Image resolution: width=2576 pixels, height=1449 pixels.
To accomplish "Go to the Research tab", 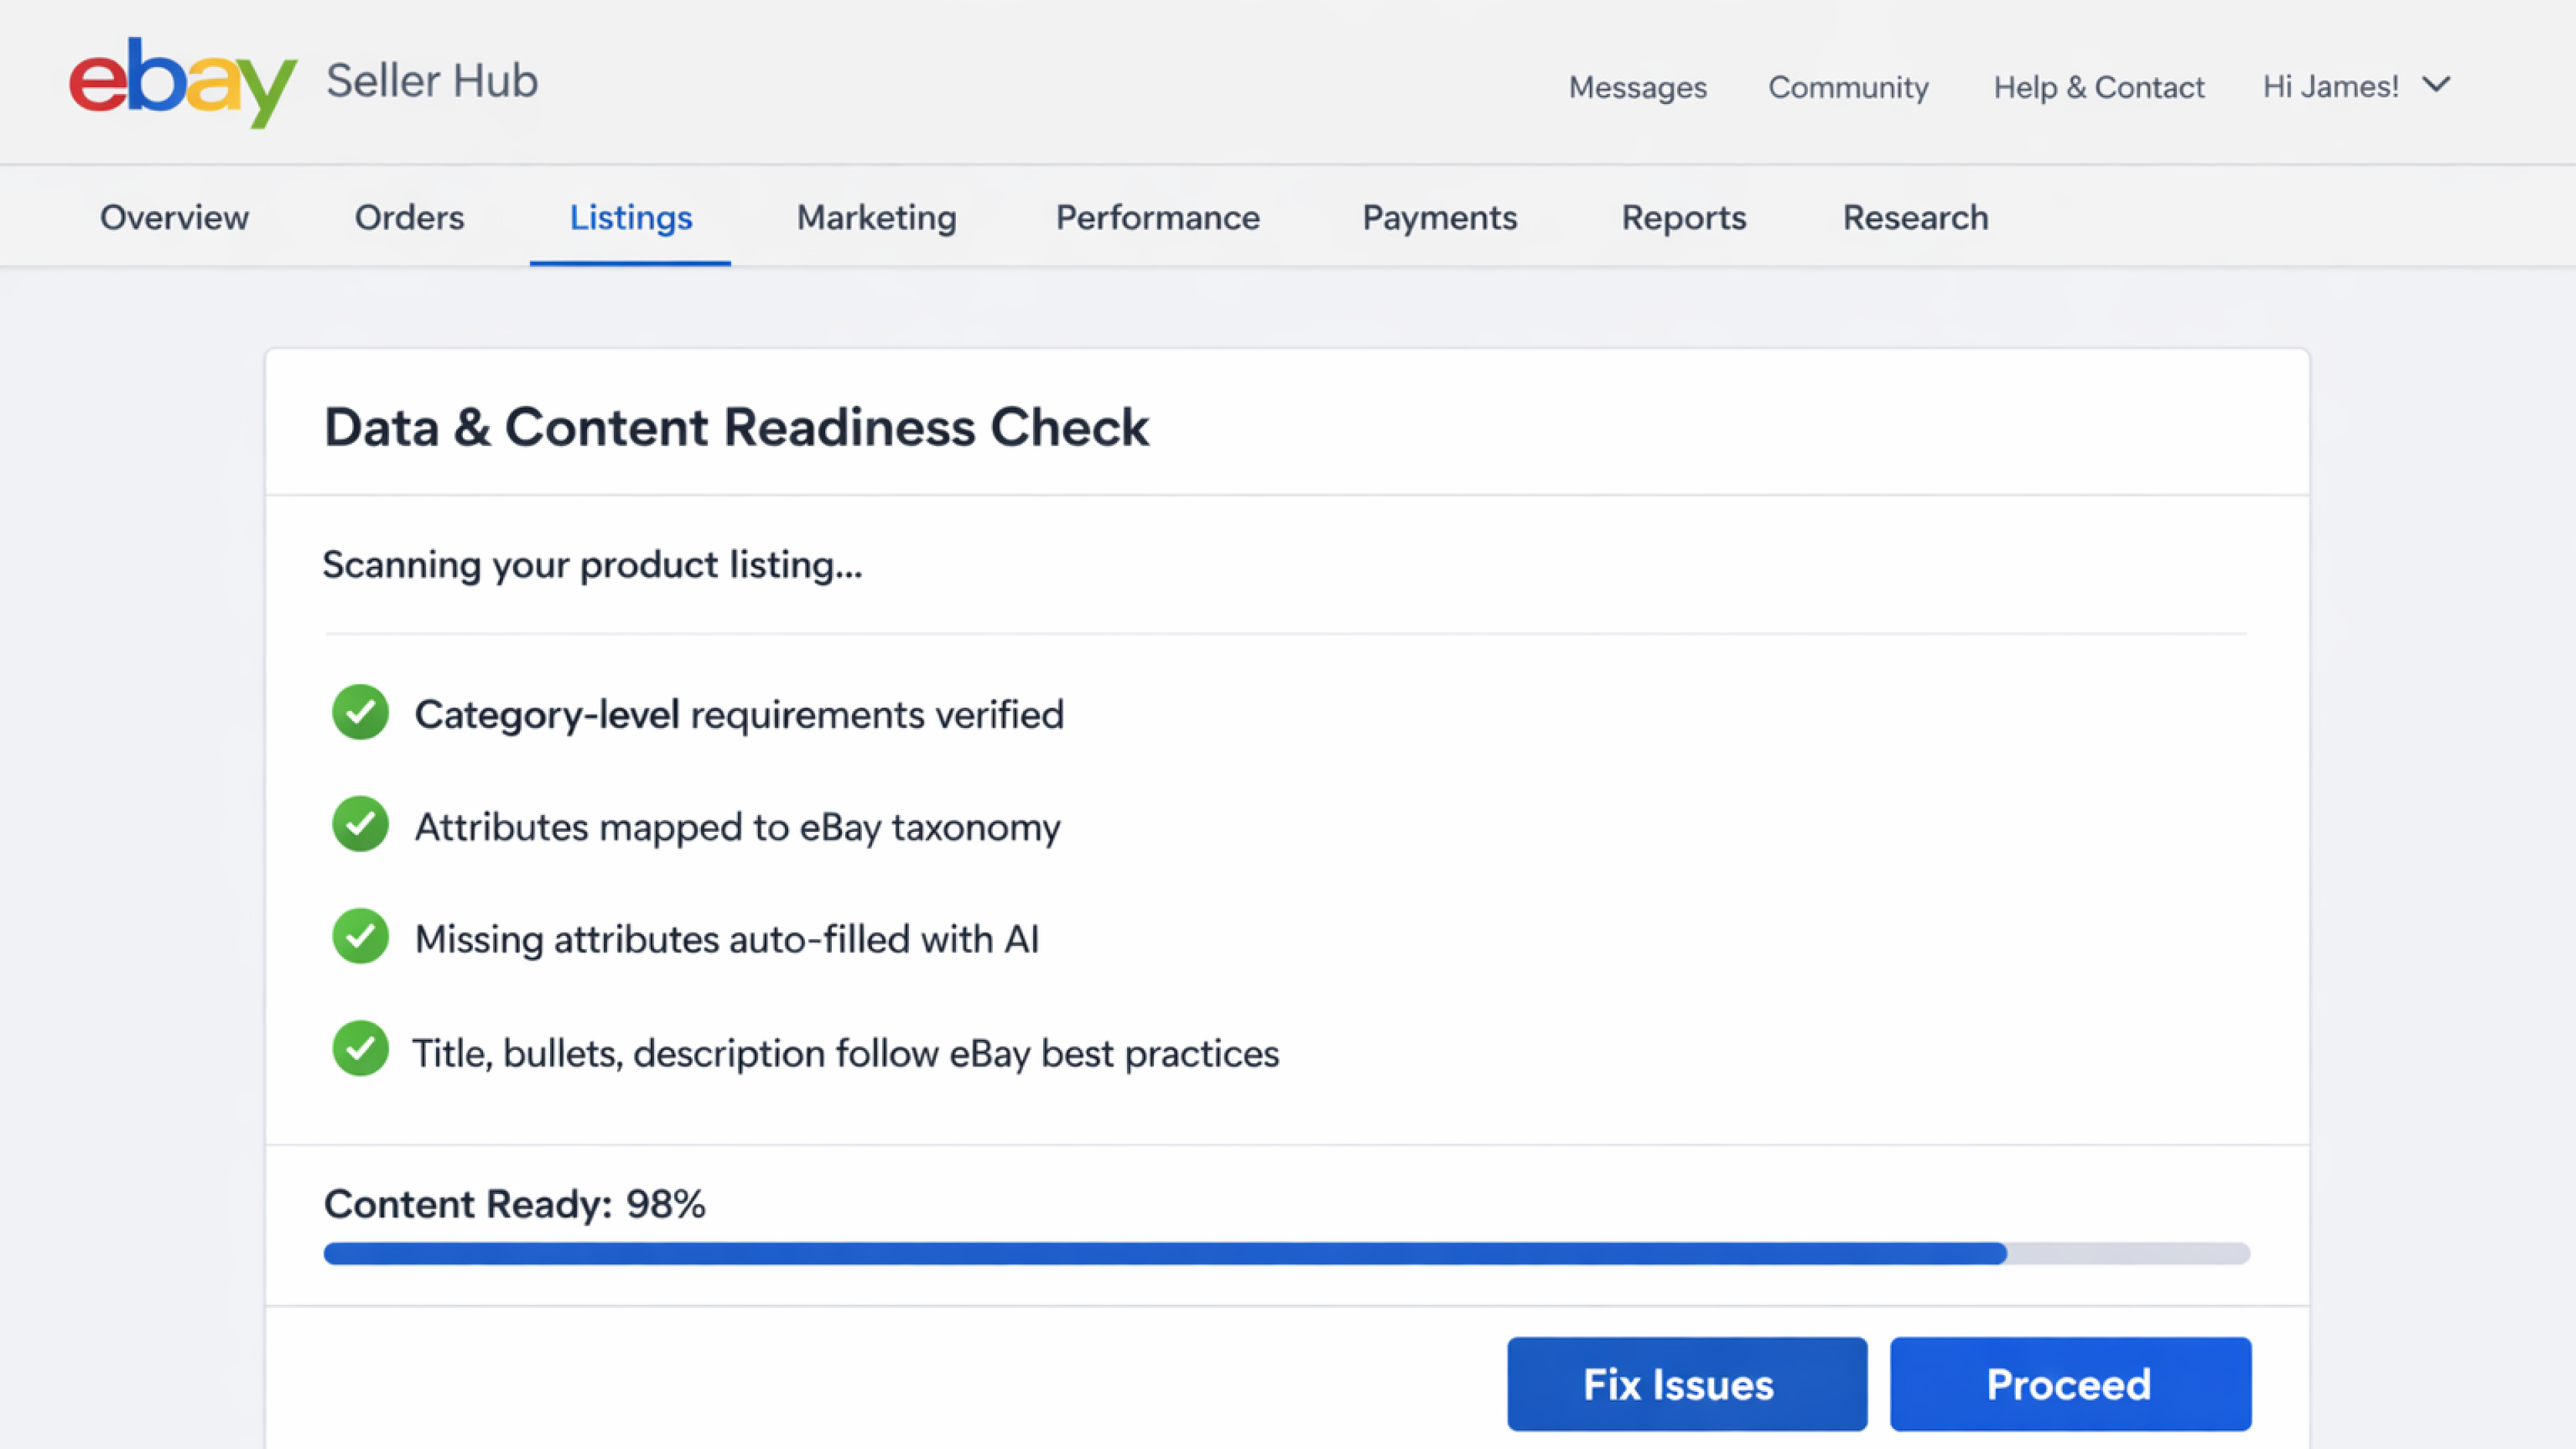I will coord(1915,217).
